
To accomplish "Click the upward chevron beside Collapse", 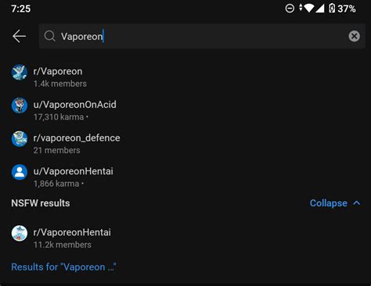I will [x=357, y=203].
